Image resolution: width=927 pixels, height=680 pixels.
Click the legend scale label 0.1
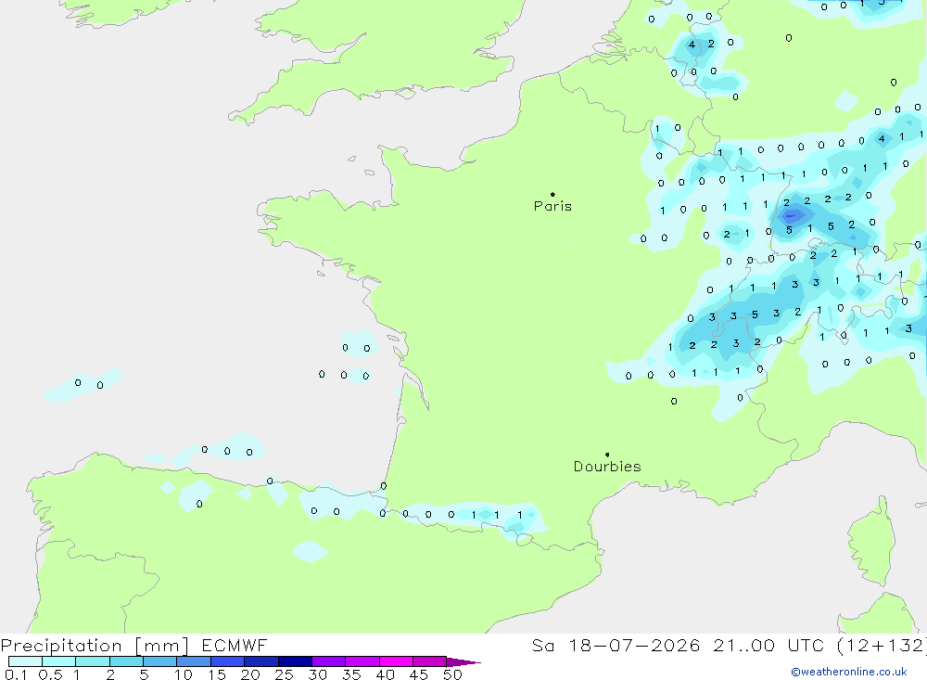[x=16, y=674]
